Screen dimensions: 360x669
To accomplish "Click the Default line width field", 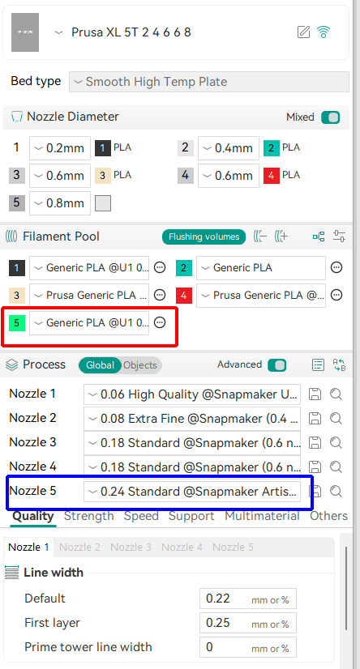I will [x=247, y=599].
